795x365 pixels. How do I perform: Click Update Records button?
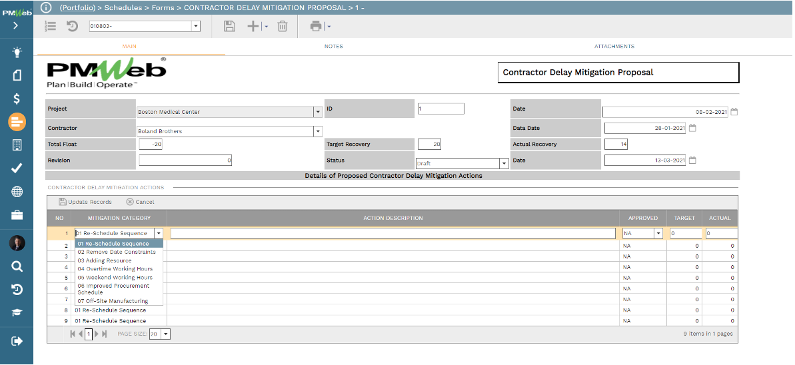click(x=85, y=202)
